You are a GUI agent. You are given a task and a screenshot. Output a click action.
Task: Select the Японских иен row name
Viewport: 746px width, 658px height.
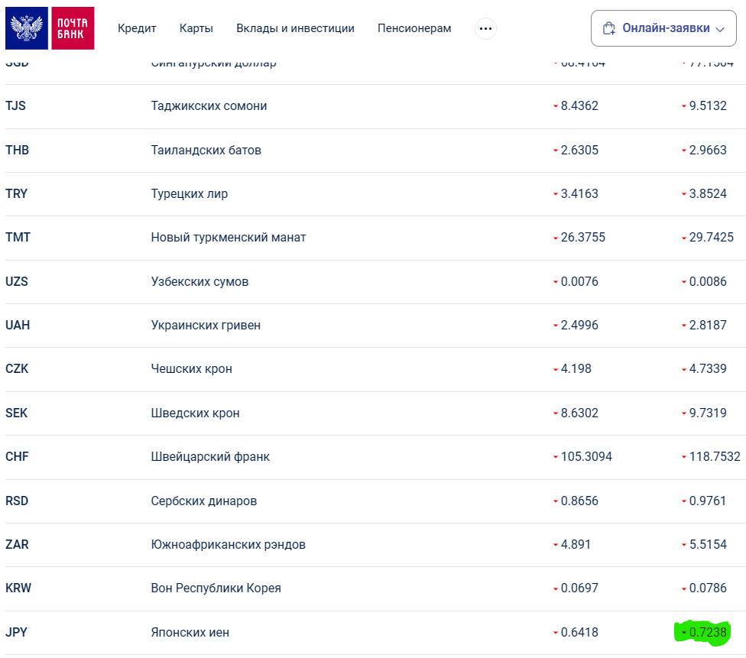coord(190,633)
